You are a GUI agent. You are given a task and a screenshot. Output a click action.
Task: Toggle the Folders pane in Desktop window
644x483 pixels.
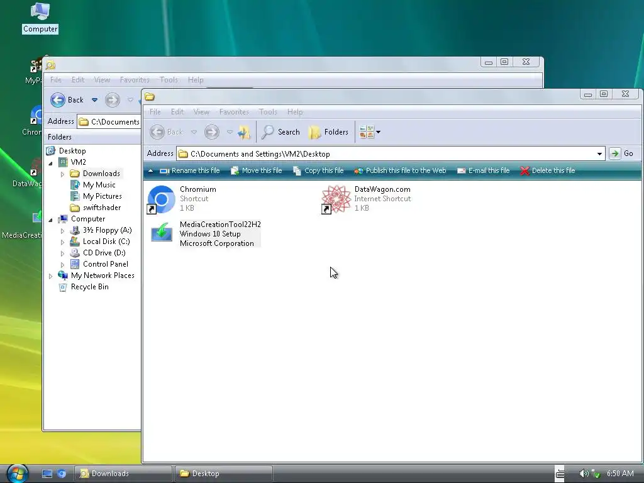(x=328, y=132)
